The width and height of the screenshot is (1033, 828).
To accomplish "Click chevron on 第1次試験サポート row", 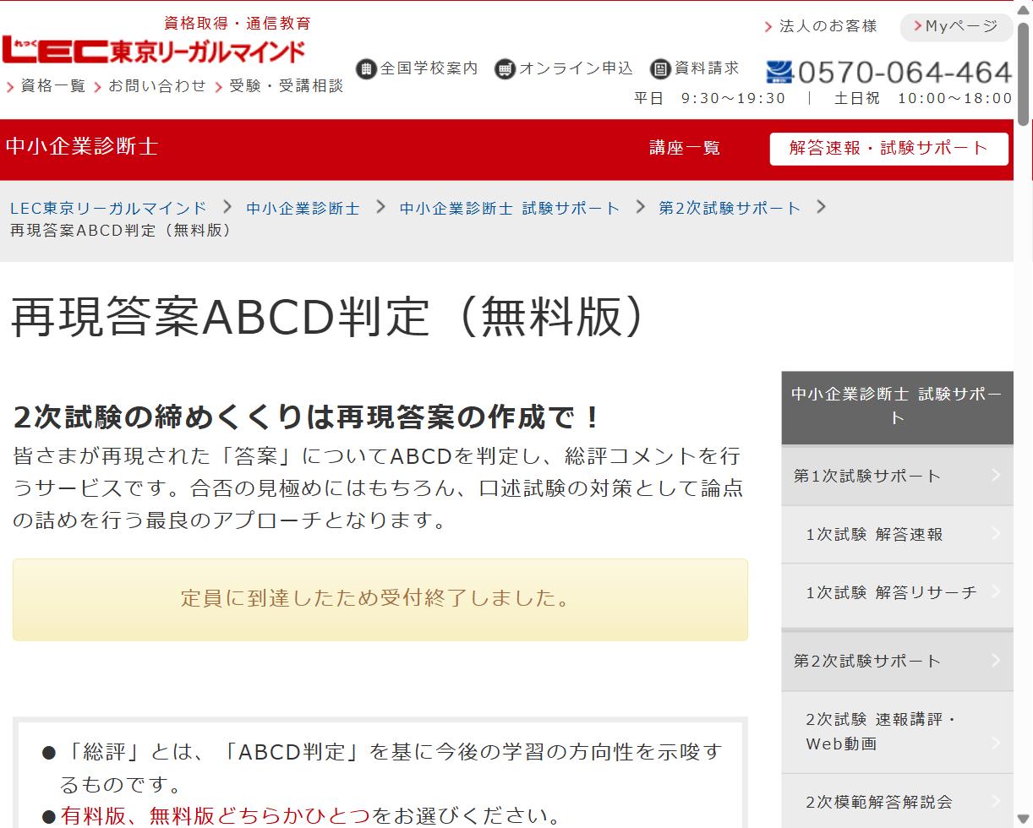I will (x=996, y=475).
